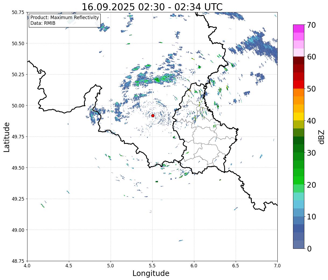Click the latitude tick label 50.00
328x280 pixels.
(18, 106)
